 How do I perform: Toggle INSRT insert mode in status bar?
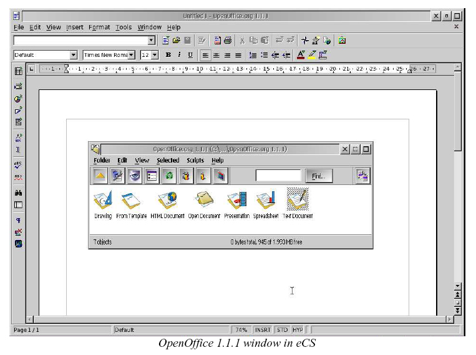click(x=263, y=330)
